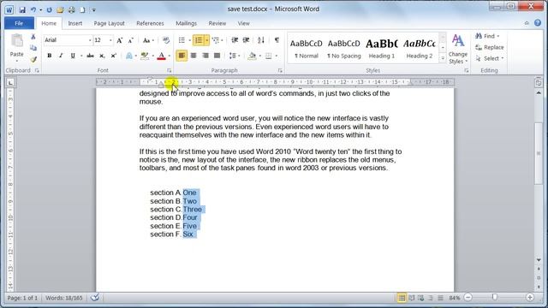Toggle the Numbering list button
Image resolution: width=548 pixels, height=308 pixels.
[198, 40]
